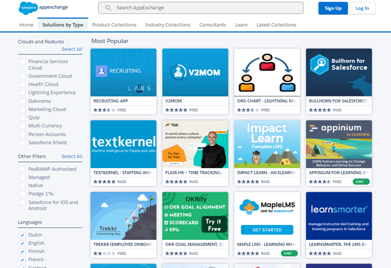Viewport: 391px width, 268px height.
Task: Check the FedRAMP Authorized filter
Action: tap(22, 169)
